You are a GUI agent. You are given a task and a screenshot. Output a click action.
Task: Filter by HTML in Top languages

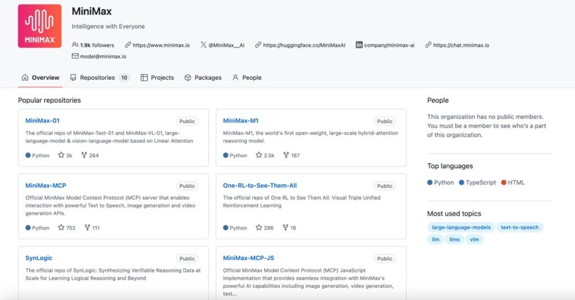(x=513, y=182)
